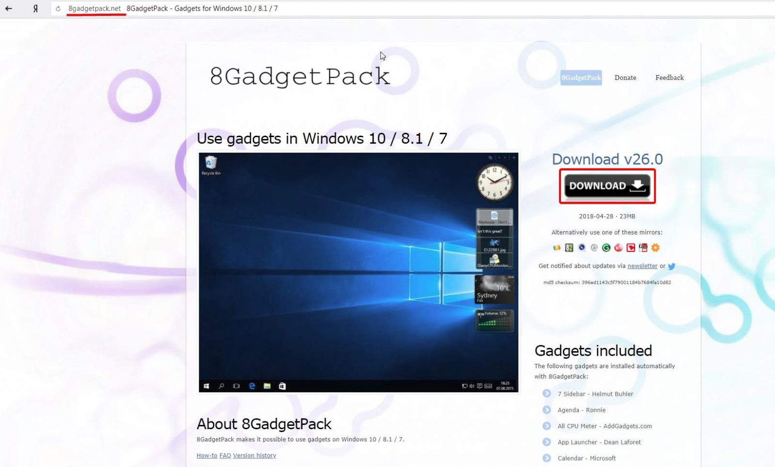Open the green G mirror icon

[606, 248]
